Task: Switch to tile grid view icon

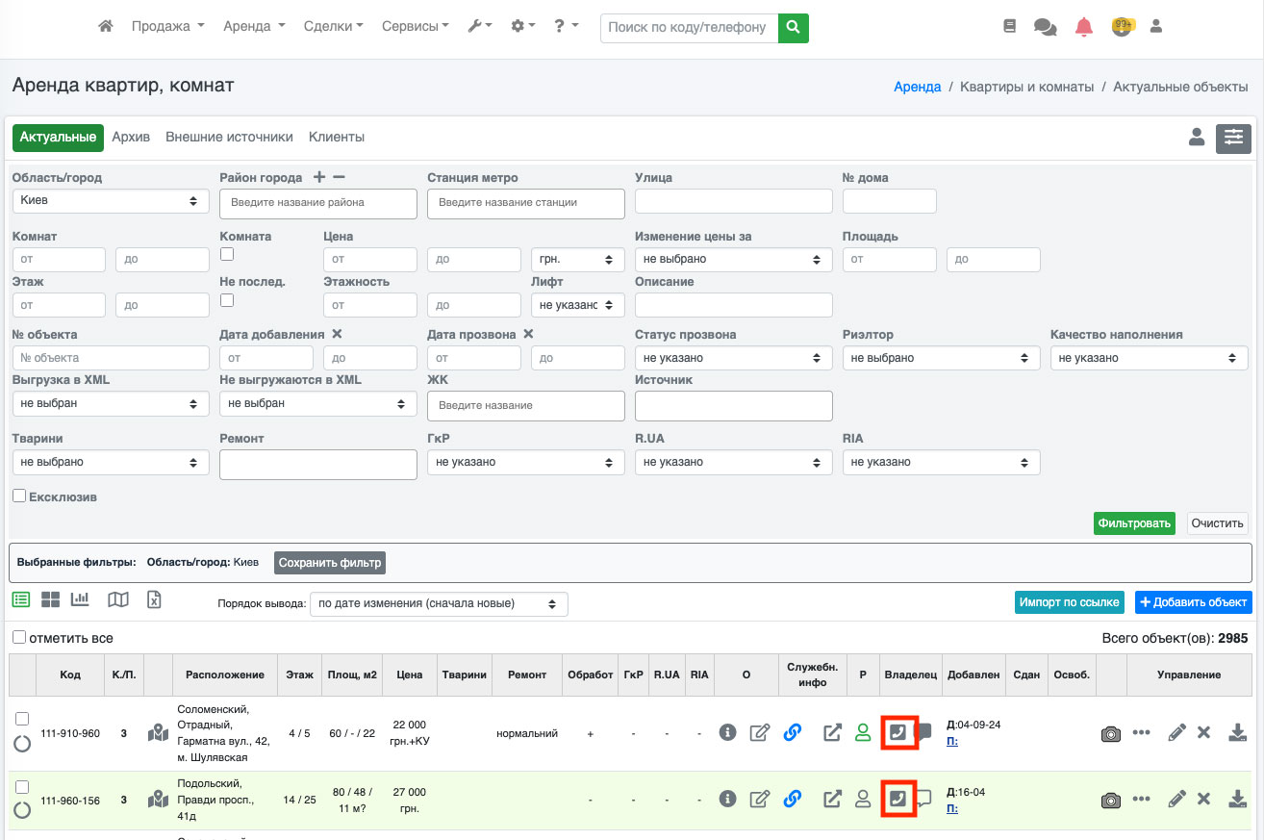Action: (50, 599)
